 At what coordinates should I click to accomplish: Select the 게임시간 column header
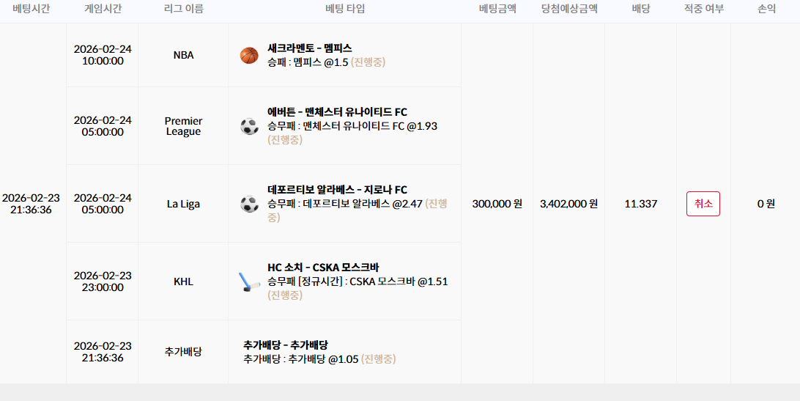[x=103, y=9]
